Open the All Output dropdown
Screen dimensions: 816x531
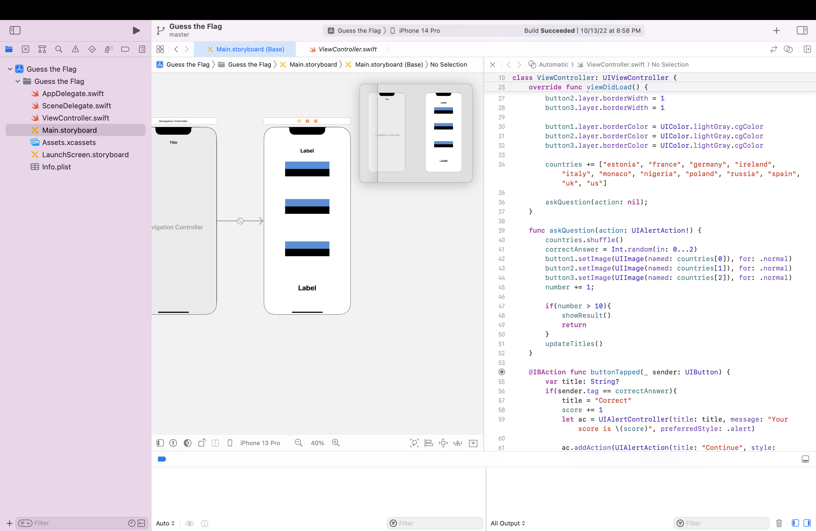pos(508,523)
